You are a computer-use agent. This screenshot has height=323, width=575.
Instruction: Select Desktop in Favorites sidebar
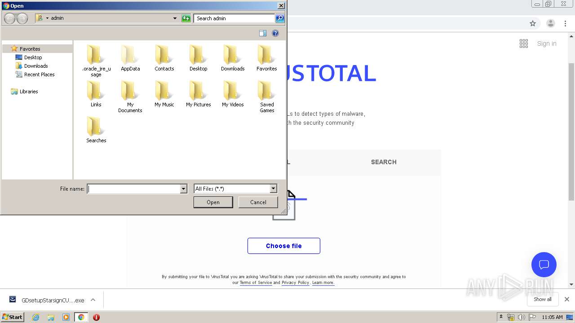point(33,57)
